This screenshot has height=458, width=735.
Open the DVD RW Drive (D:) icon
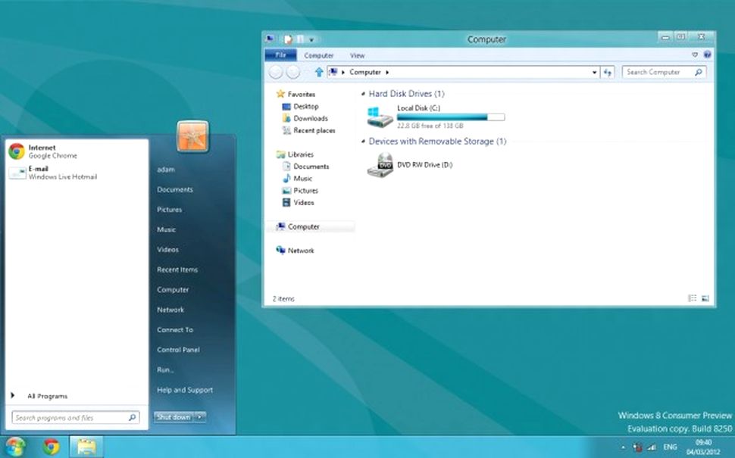380,164
